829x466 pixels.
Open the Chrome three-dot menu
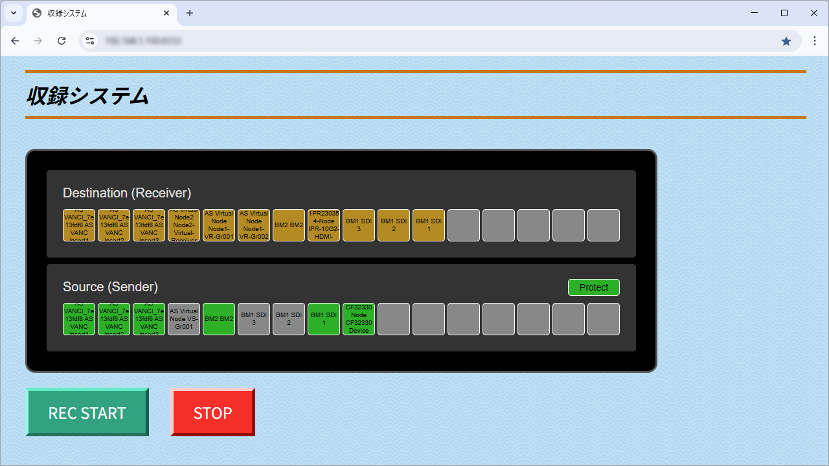815,41
